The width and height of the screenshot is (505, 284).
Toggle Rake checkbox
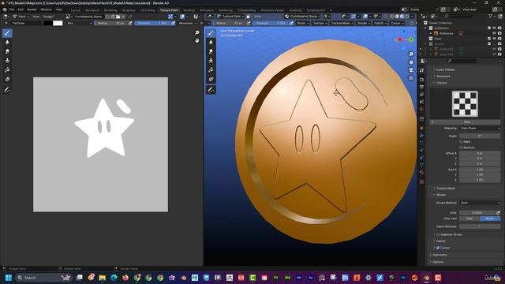(x=461, y=142)
